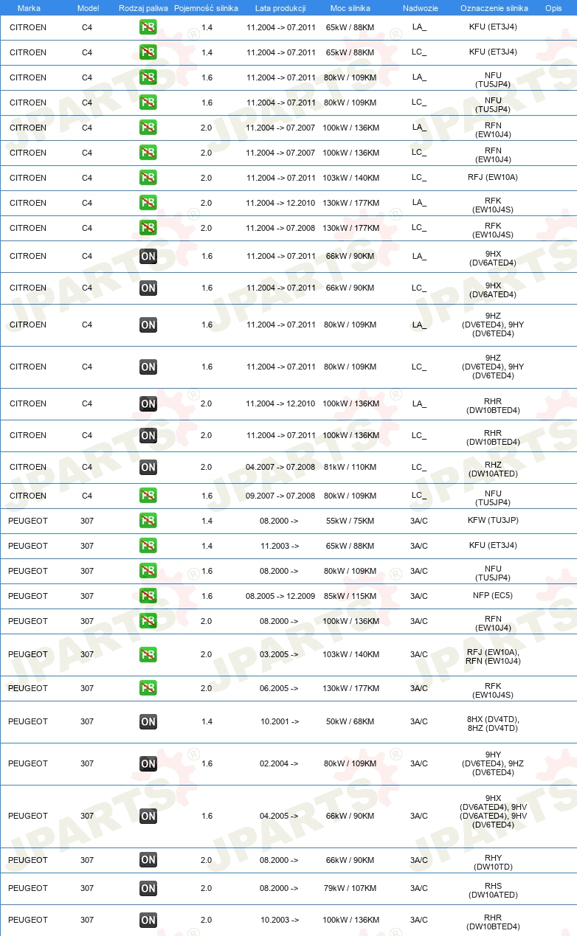Select the production date 06.2005 ->
The height and width of the screenshot is (936, 577).
280,688
